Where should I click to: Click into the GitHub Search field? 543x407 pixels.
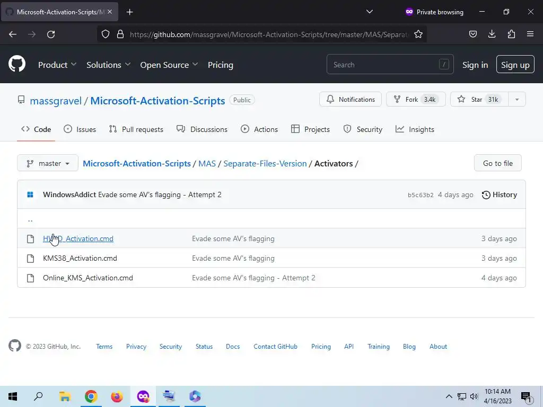pyautogui.click(x=390, y=64)
